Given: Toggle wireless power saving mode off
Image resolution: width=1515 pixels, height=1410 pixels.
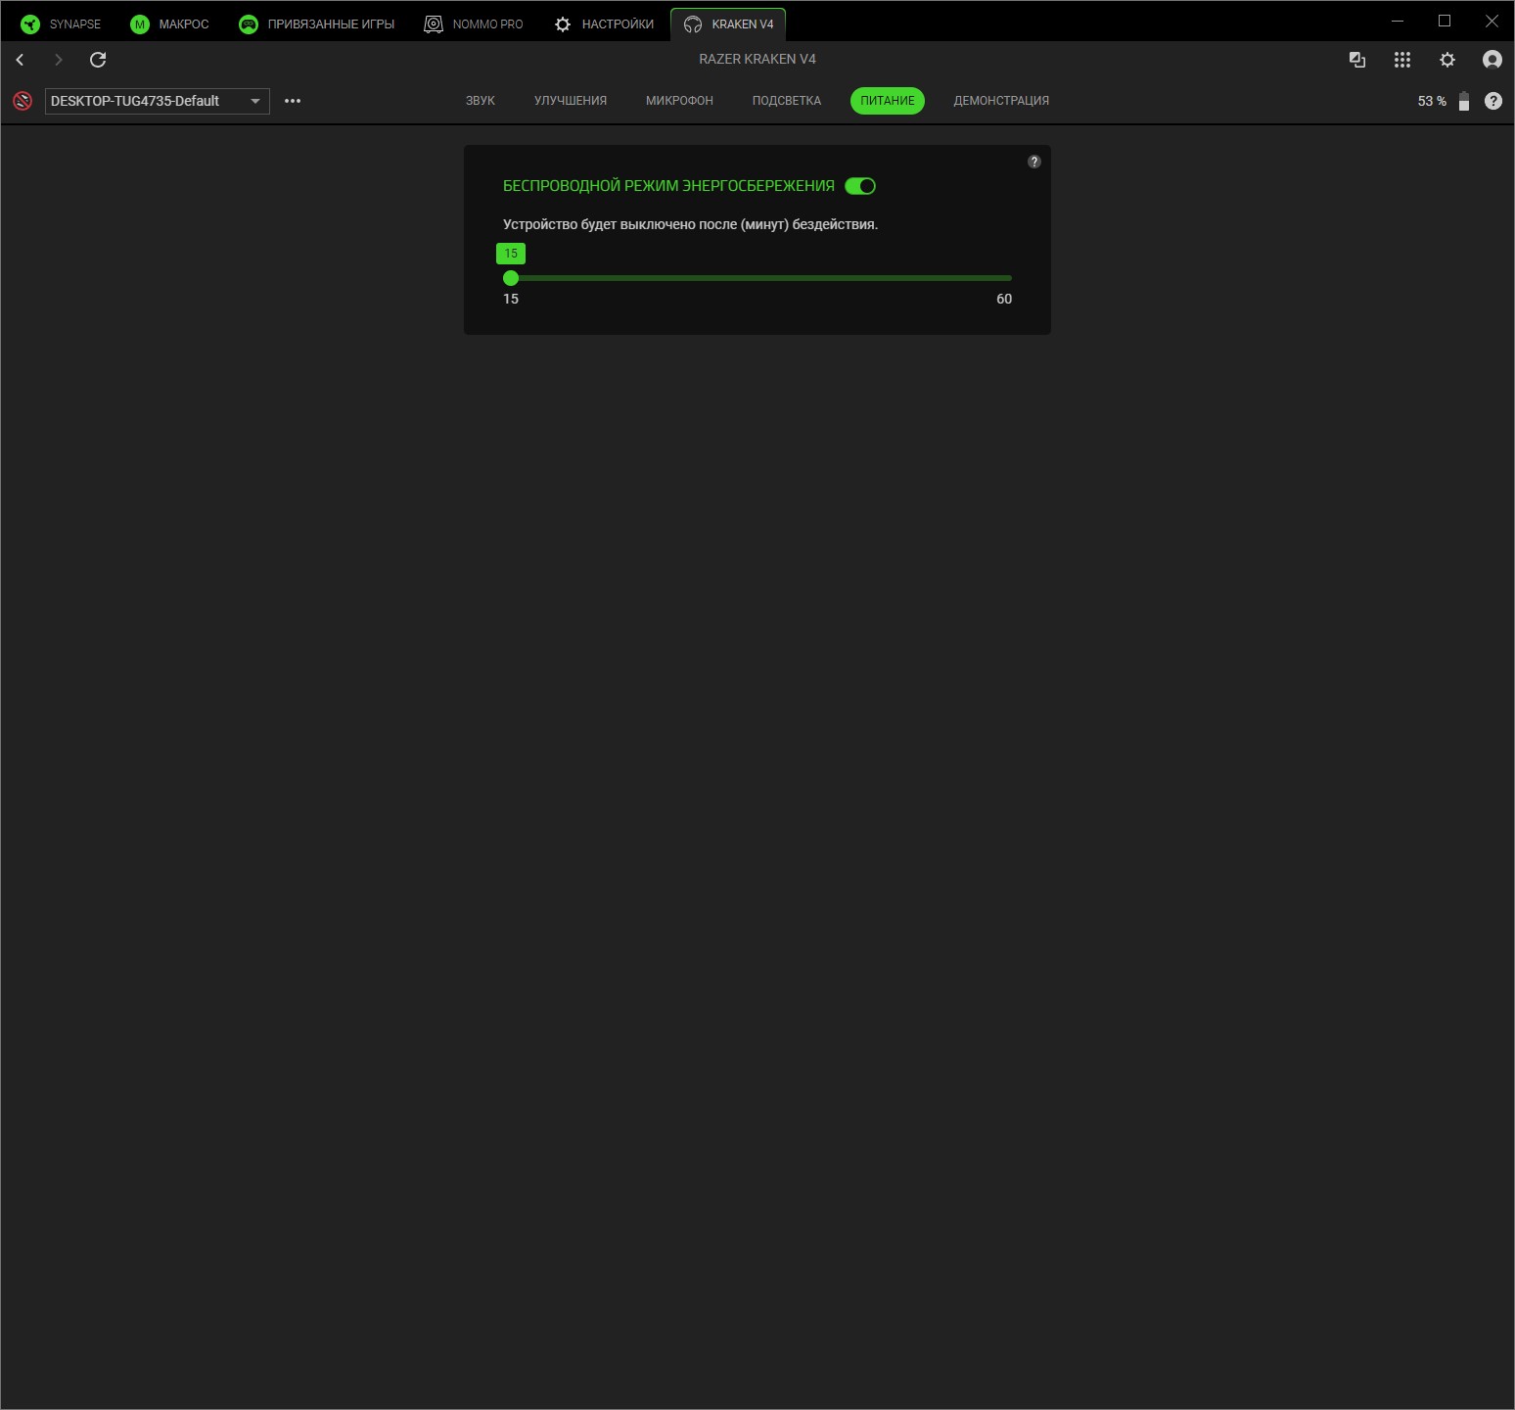Looking at the screenshot, I should point(860,186).
